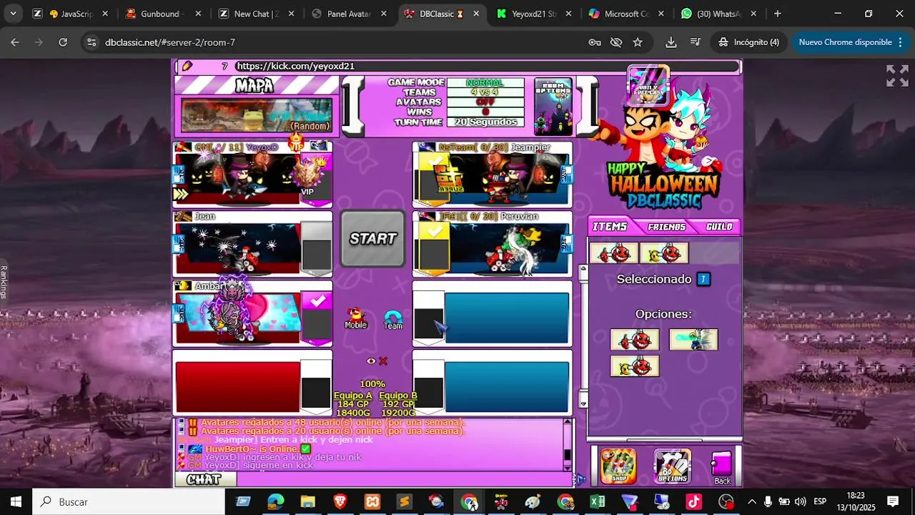Click the chat sound speaker icon
This screenshot has width=915, height=515.
580,479
